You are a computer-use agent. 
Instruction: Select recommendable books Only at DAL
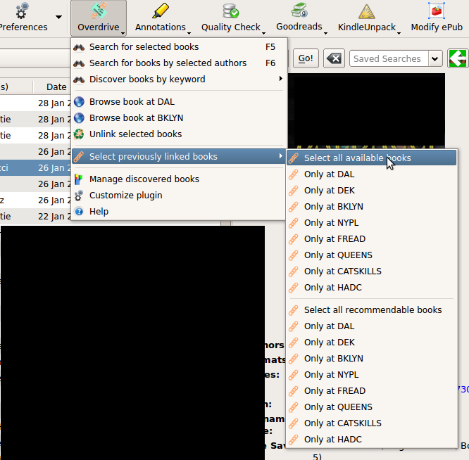[372, 326]
